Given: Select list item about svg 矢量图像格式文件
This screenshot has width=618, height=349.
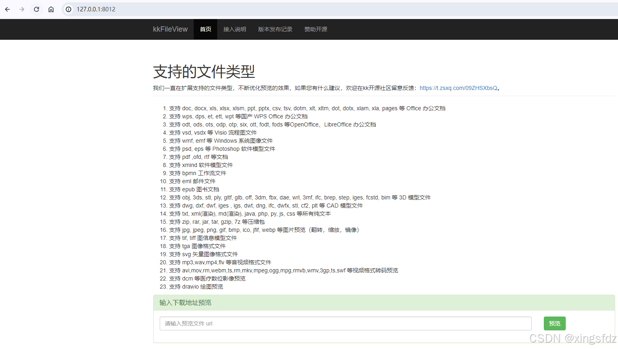Looking at the screenshot, I should tap(203, 254).
